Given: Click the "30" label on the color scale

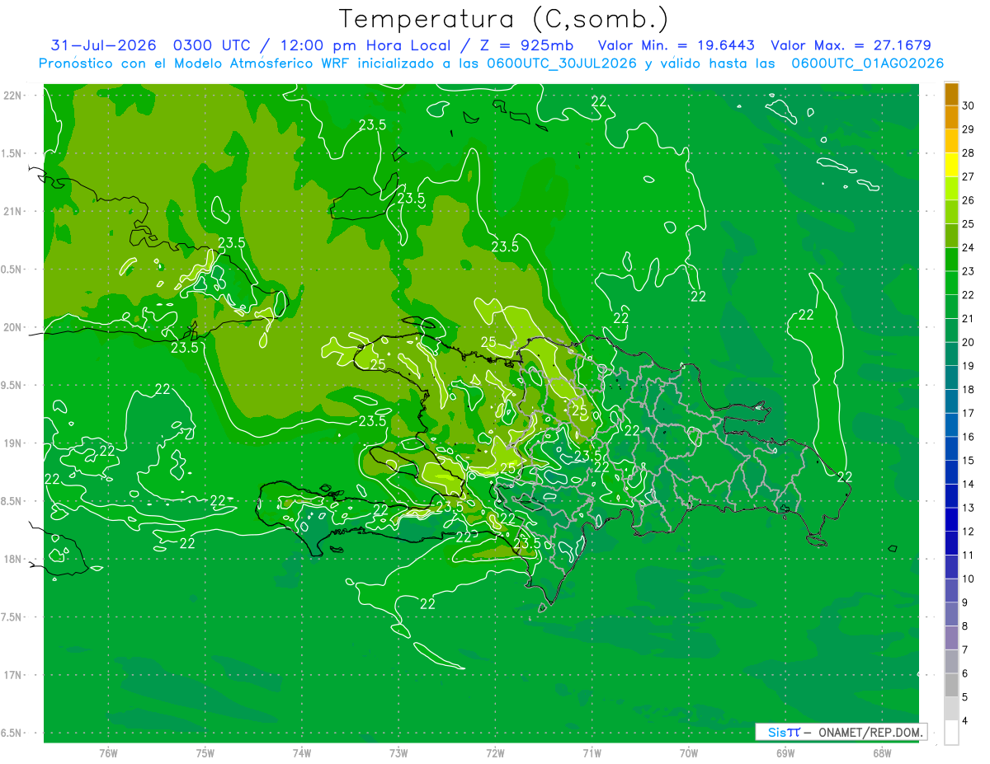Looking at the screenshot, I should pyautogui.click(x=969, y=105).
